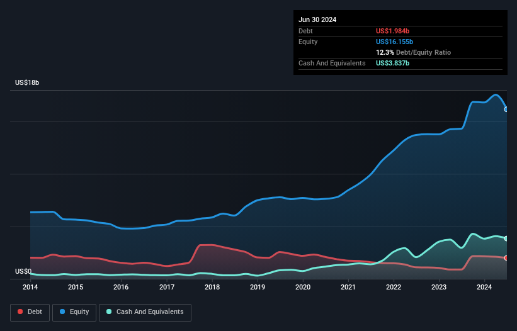
Task: Click the blue Equity legend dot
Action: tap(62, 311)
